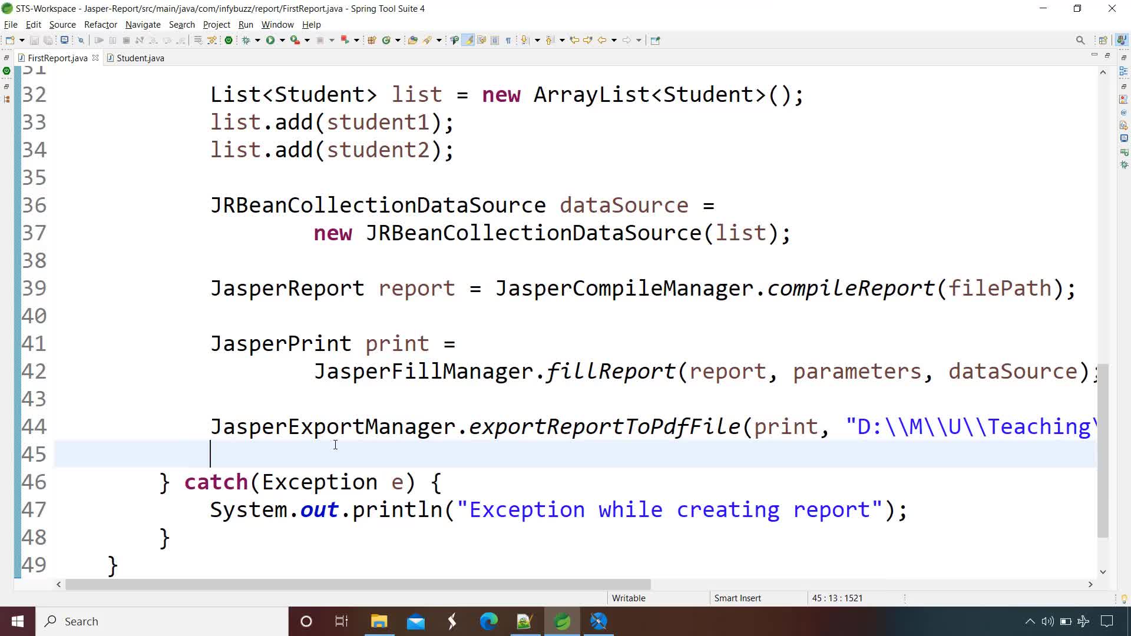Click the New Java Package icon
The image size is (1131, 636).
point(372,40)
